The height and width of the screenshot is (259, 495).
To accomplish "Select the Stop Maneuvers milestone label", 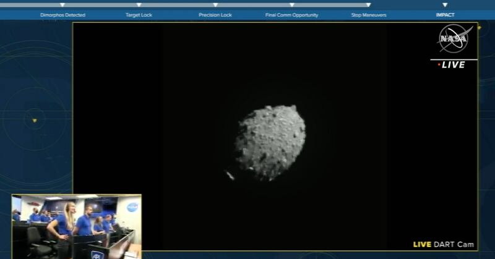I will point(368,15).
